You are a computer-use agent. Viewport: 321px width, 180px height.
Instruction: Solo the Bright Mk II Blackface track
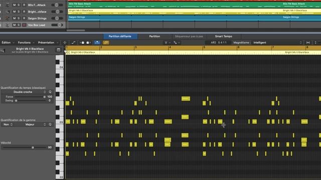click(x=19, y=11)
